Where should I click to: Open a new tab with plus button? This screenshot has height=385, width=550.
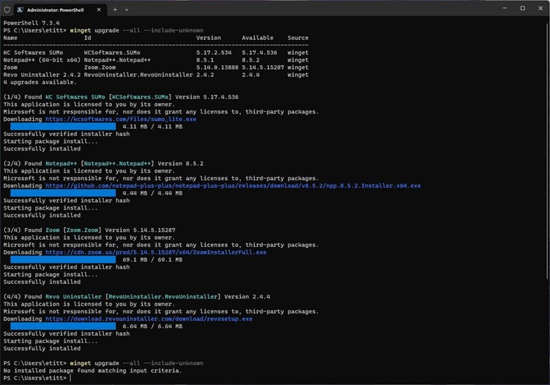[115, 10]
